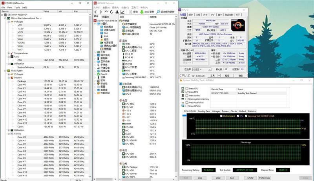Click the 驱动程序更新 magnifier toolbar button
This screenshot has width=314, height=181.
tap(166, 12)
